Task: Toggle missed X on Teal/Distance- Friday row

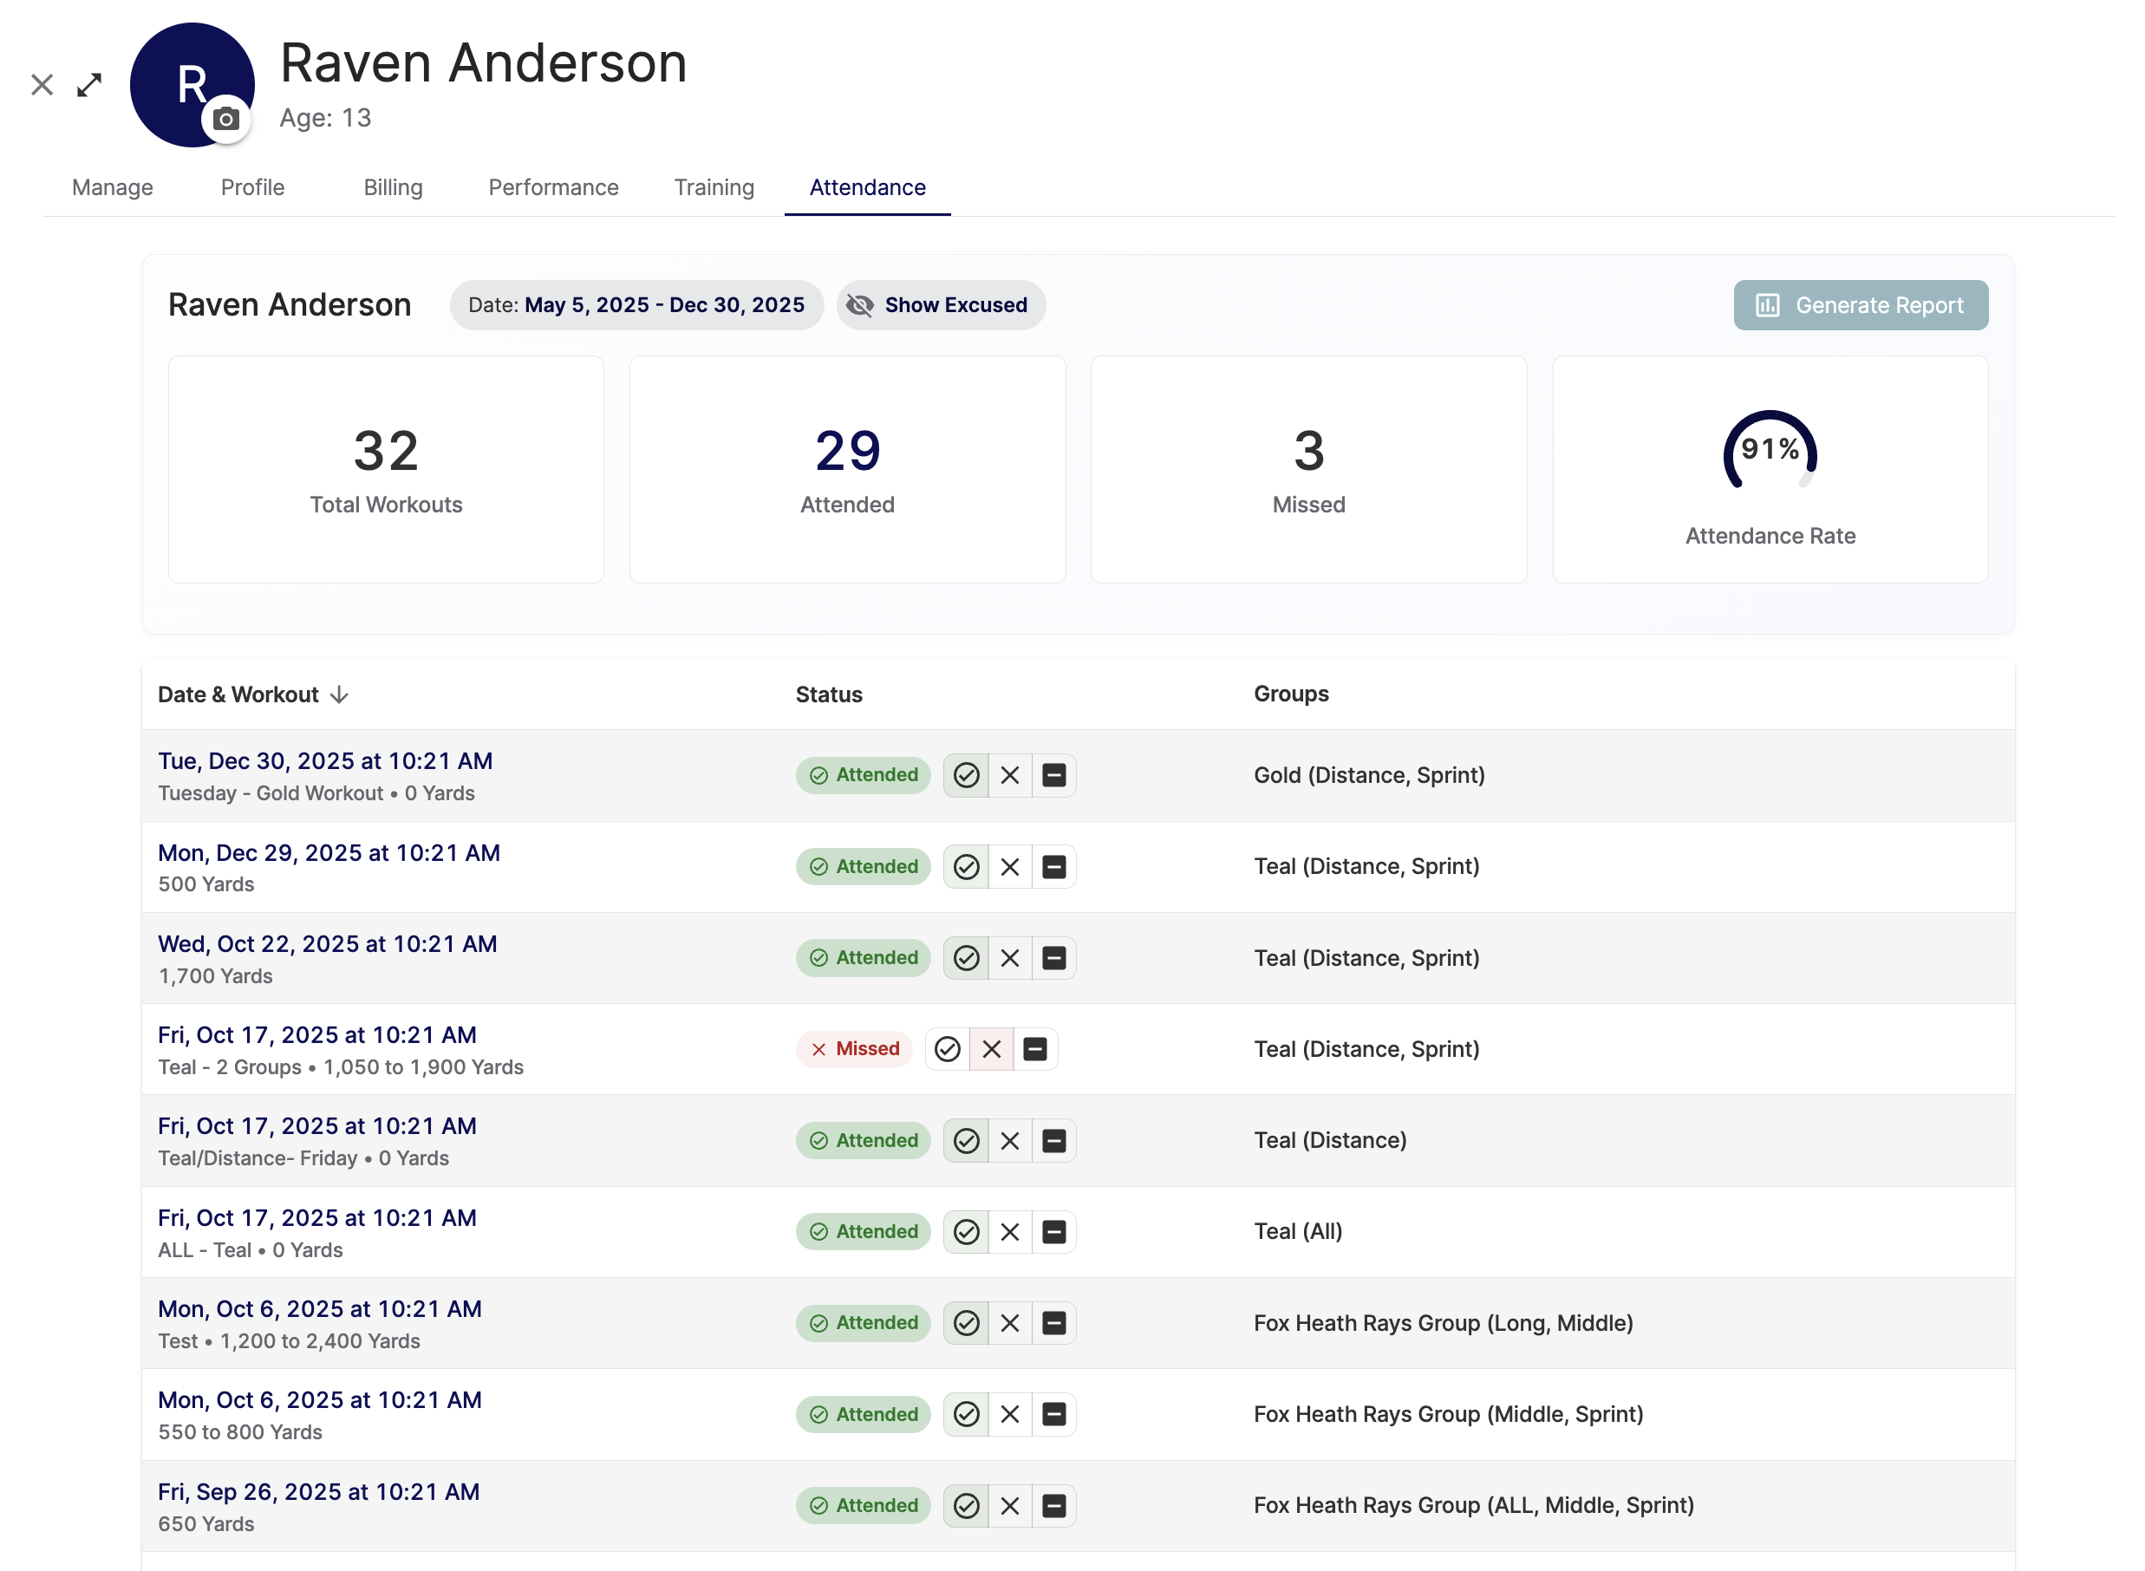Action: point(1010,1140)
